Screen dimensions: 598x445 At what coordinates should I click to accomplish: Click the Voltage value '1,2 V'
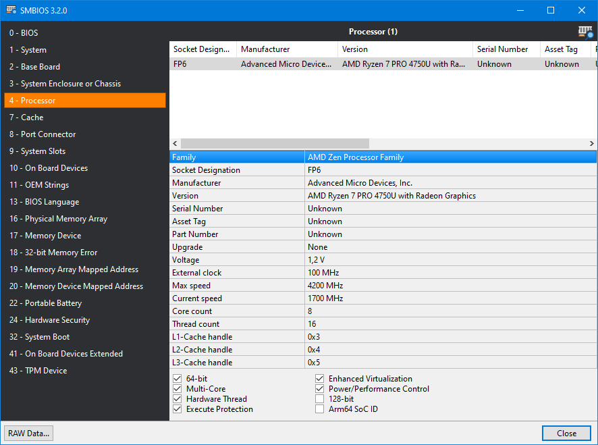[316, 260]
